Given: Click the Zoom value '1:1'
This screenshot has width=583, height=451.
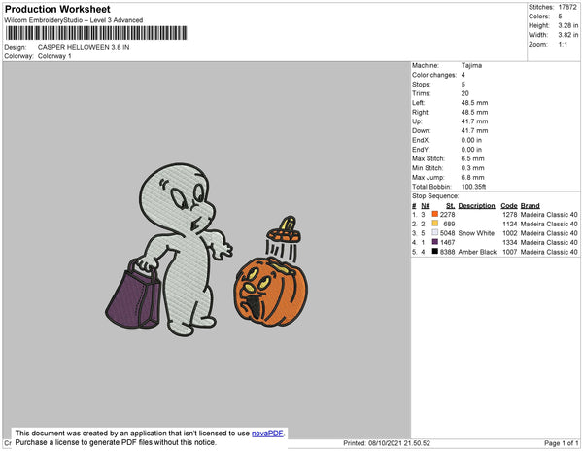Looking at the screenshot, I should pyautogui.click(x=563, y=45).
